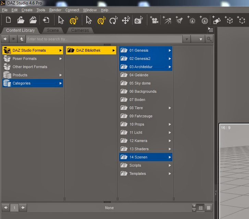Viewport: 249px width, 219px height.
Task: Go forward with the right arrow in search bar
Action: tap(13, 39)
